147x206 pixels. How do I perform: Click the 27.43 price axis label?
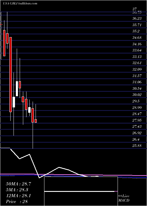[137, 127]
